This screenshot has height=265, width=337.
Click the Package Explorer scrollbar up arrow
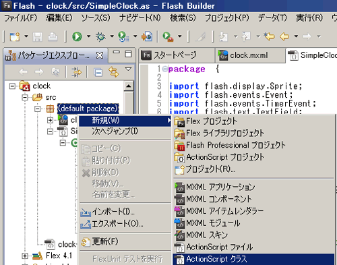[x=129, y=86]
